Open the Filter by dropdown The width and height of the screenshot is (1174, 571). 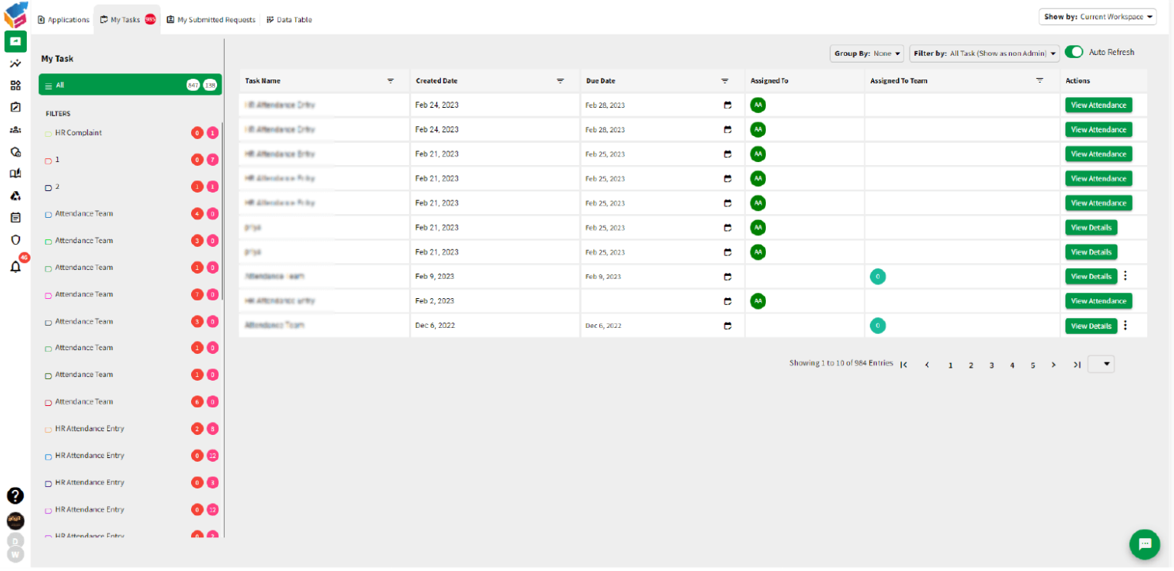point(984,53)
